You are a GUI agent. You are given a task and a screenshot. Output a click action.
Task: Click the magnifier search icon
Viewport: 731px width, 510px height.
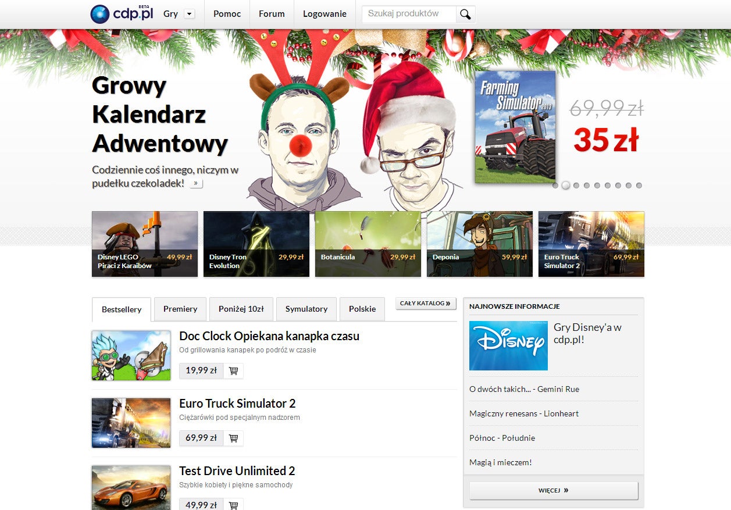(465, 14)
